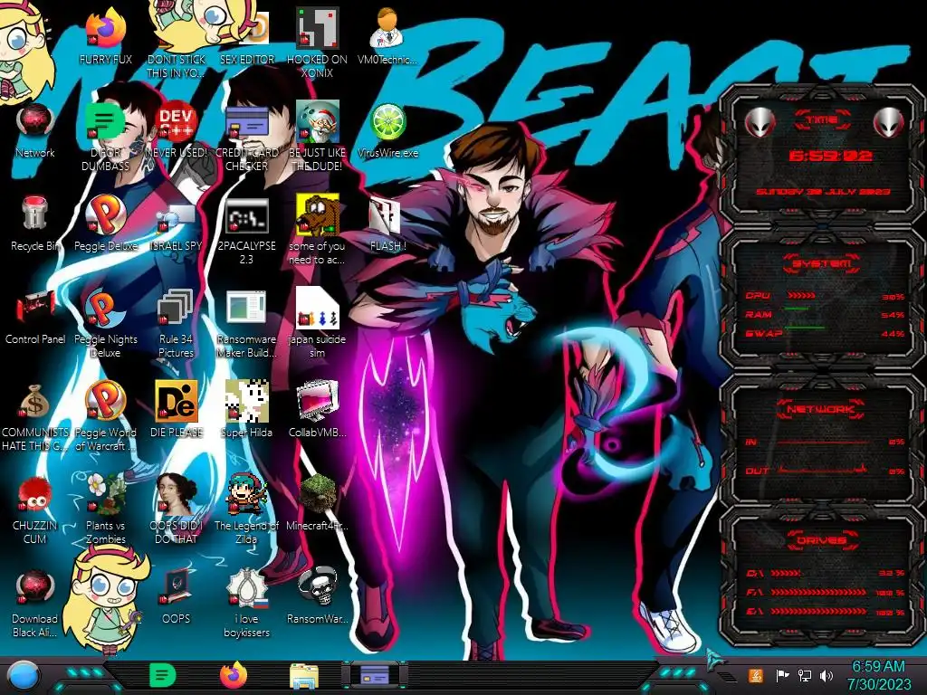Click the left alien head on the gadget
This screenshot has width=927, height=695.
pos(759,123)
